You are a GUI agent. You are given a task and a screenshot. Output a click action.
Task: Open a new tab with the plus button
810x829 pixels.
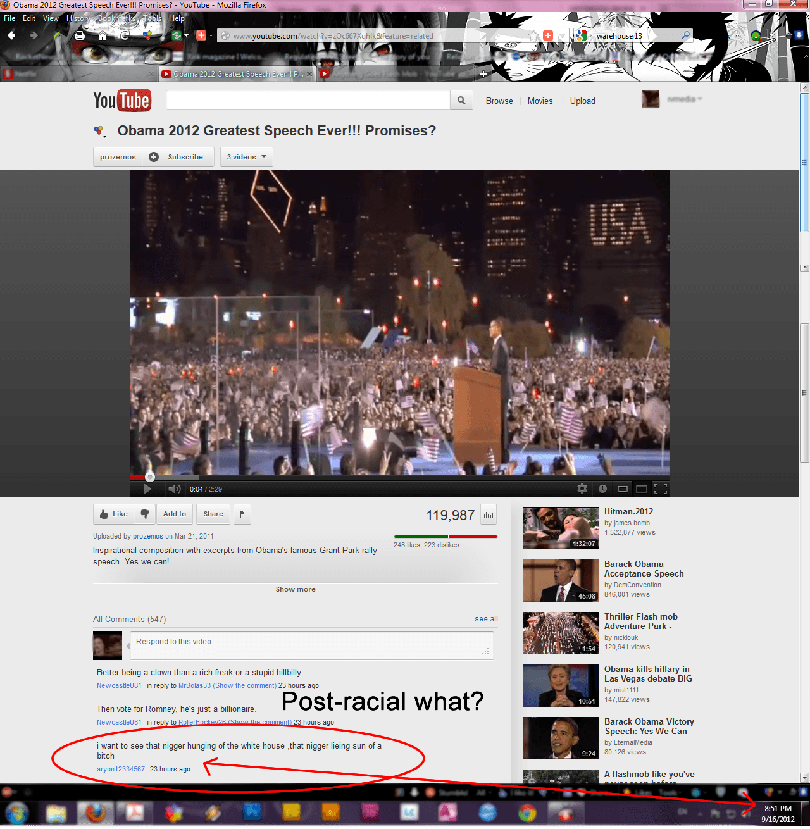(x=483, y=74)
